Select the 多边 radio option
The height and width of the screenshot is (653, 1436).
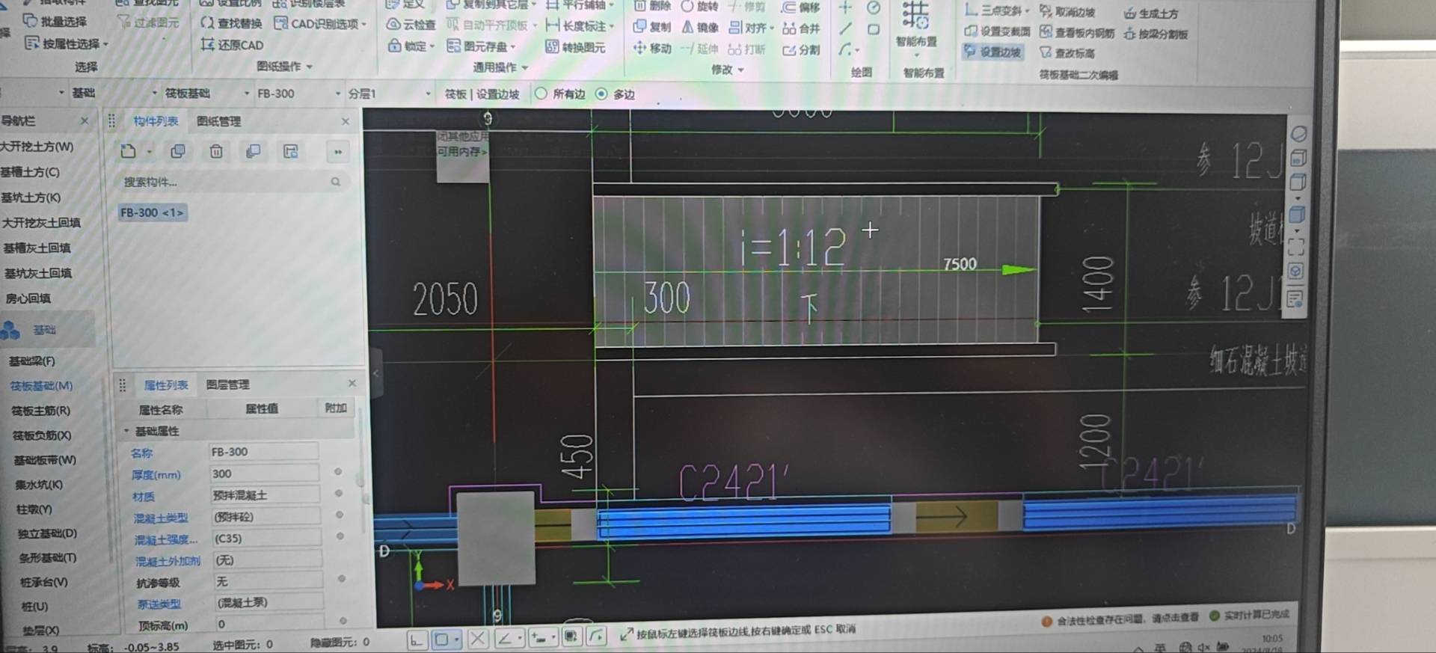615,94
